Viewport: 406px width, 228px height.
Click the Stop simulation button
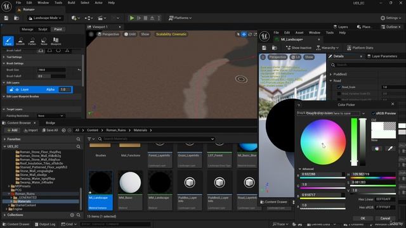(x=145, y=18)
